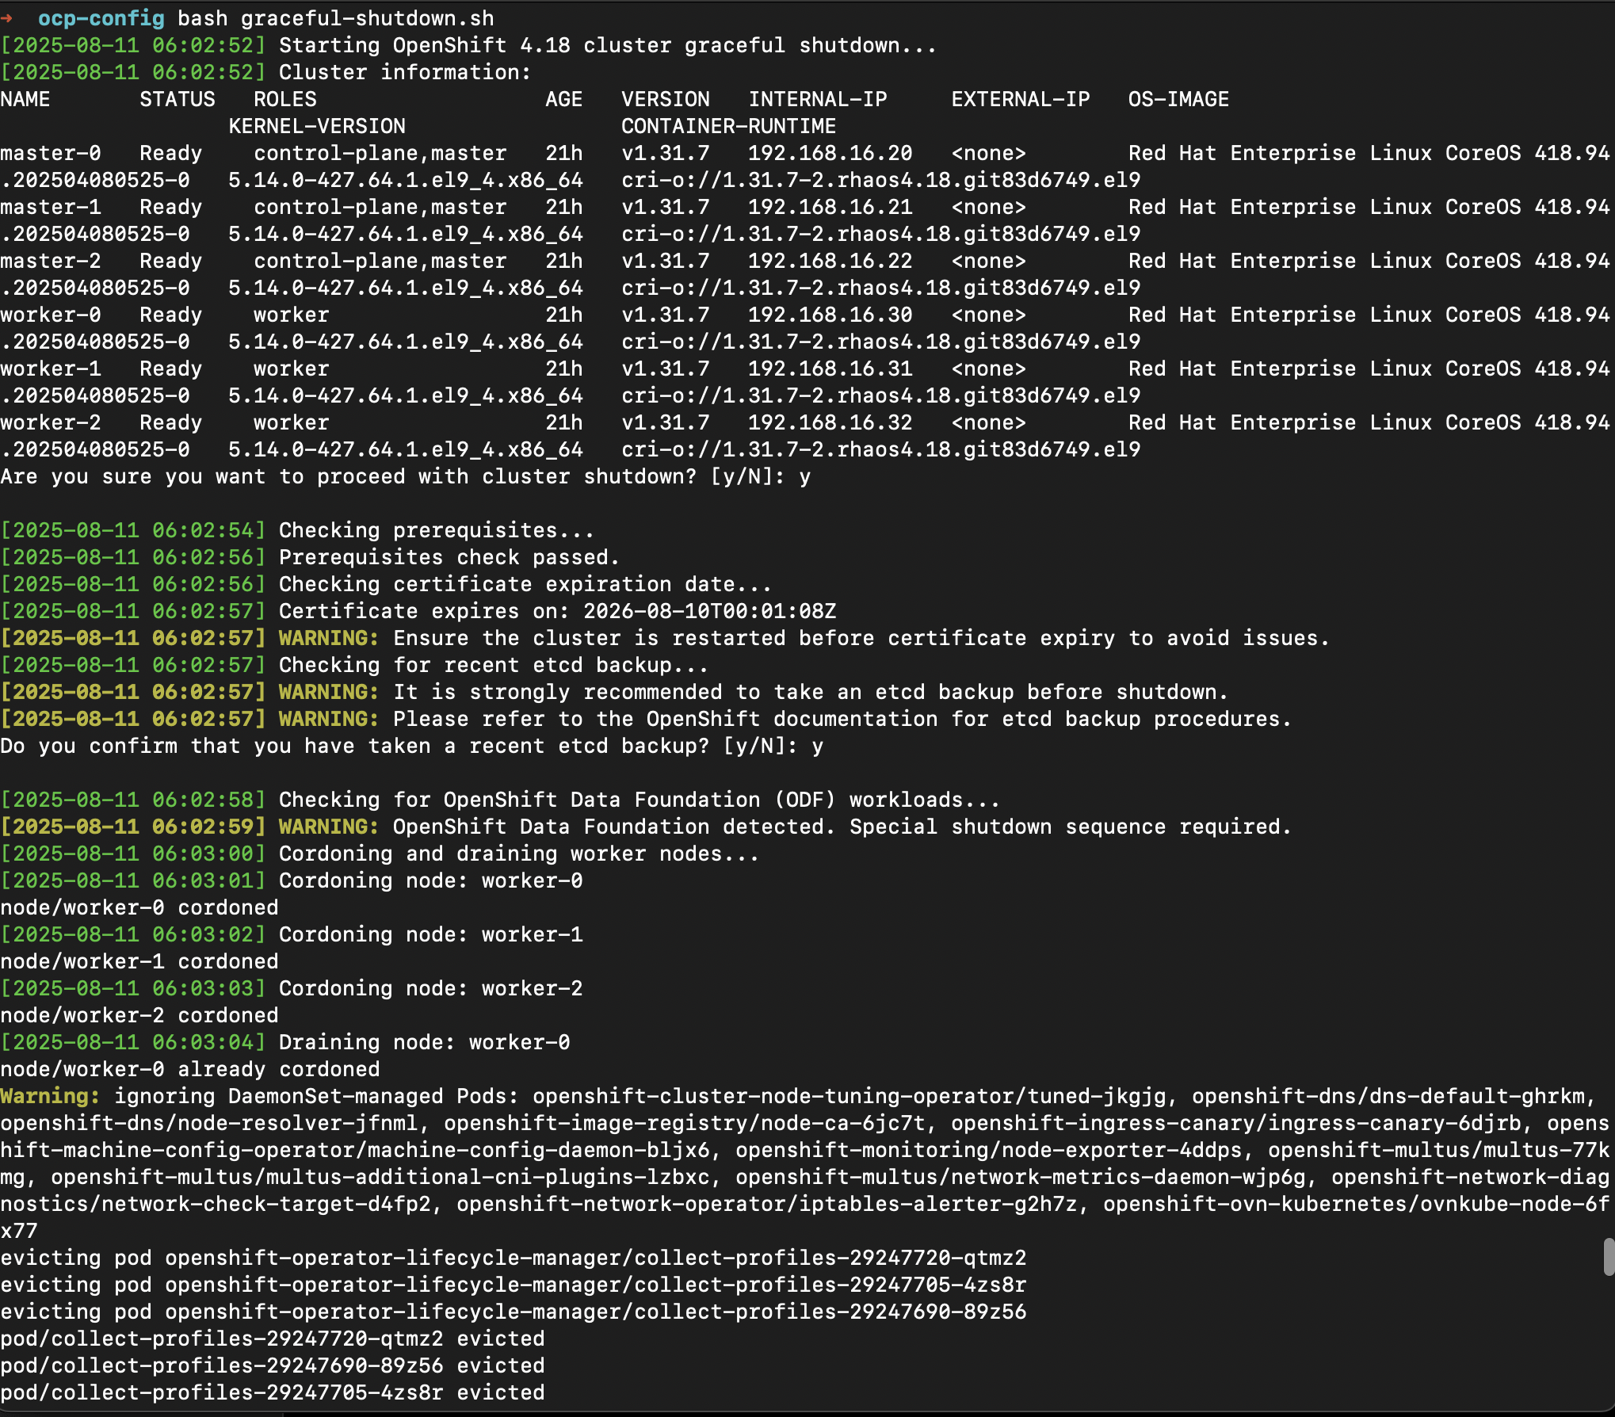Screen dimensions: 1615x1417
Task: Click 'node/worker-2 cordoned' output line
Action: point(139,1015)
